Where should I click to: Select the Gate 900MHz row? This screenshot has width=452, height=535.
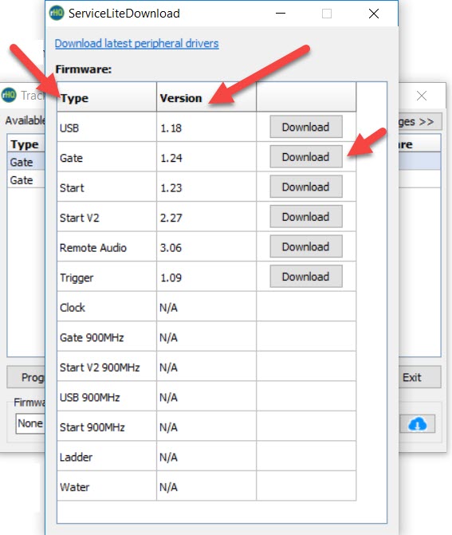(x=206, y=336)
